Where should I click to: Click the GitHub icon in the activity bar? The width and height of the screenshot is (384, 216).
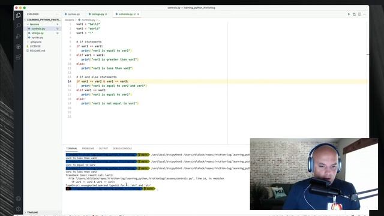18,47
